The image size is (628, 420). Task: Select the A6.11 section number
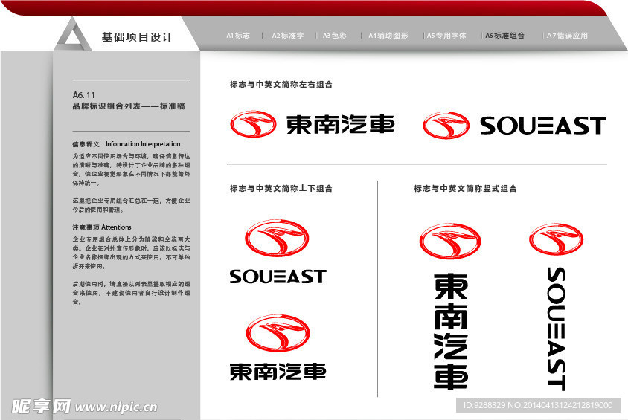pos(83,95)
